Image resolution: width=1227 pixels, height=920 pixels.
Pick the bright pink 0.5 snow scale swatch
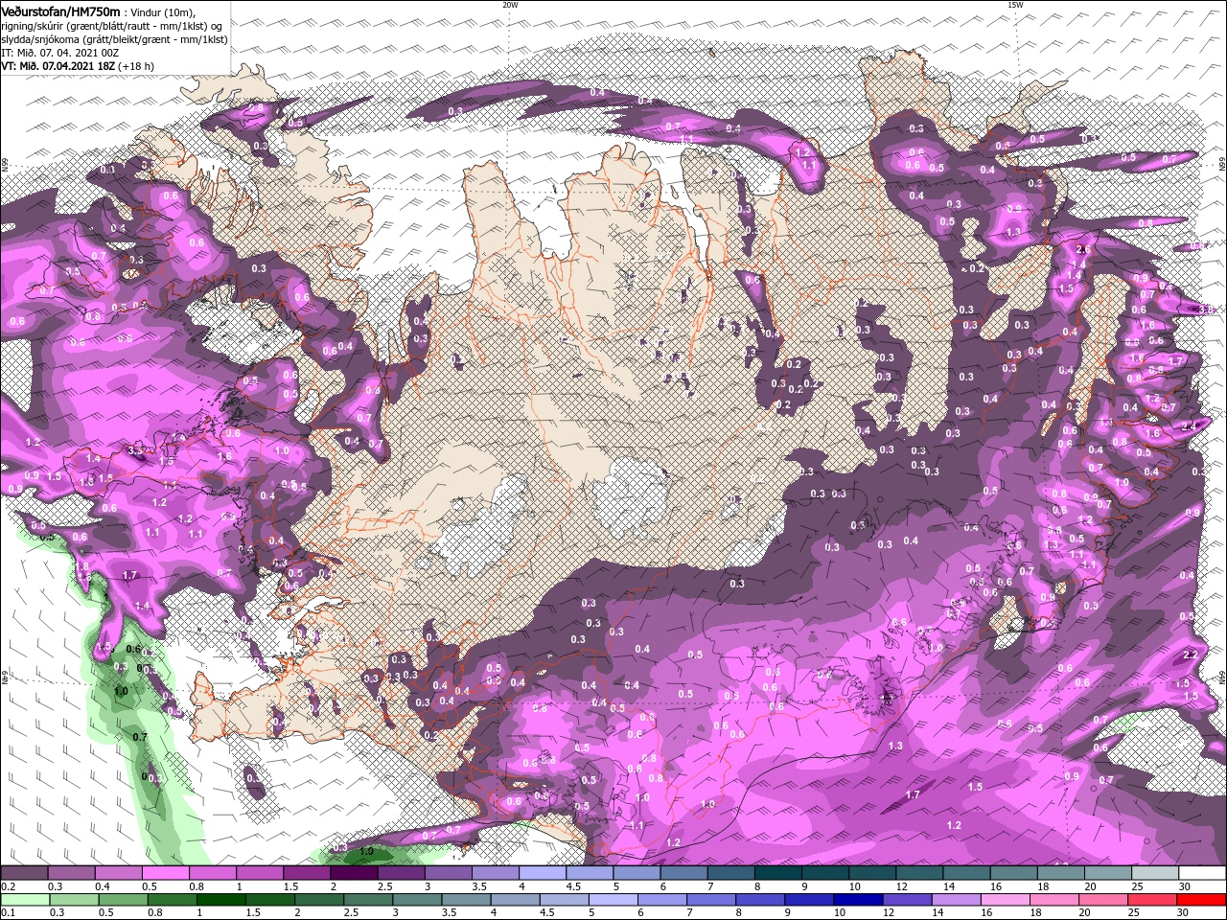click(165, 873)
